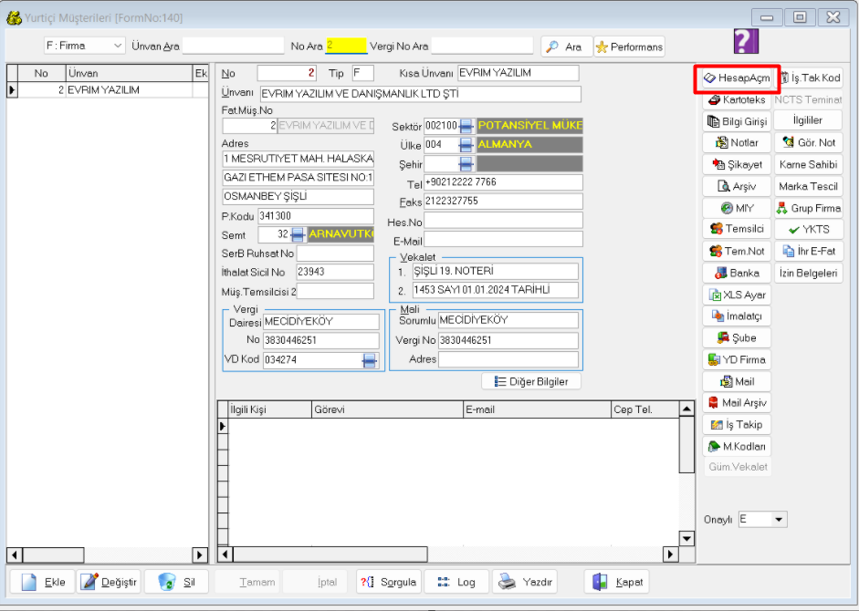The width and height of the screenshot is (859, 611).
Task: Open the Şehir city lookup button
Action: click(x=466, y=164)
